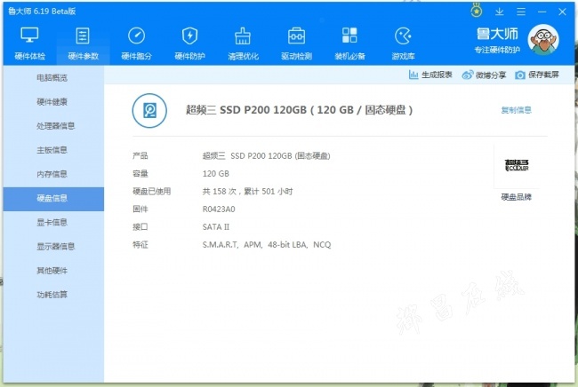Click 微博分享 weibo share

click(484, 75)
